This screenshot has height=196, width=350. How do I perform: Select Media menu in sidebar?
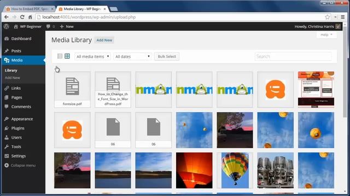click(23, 60)
